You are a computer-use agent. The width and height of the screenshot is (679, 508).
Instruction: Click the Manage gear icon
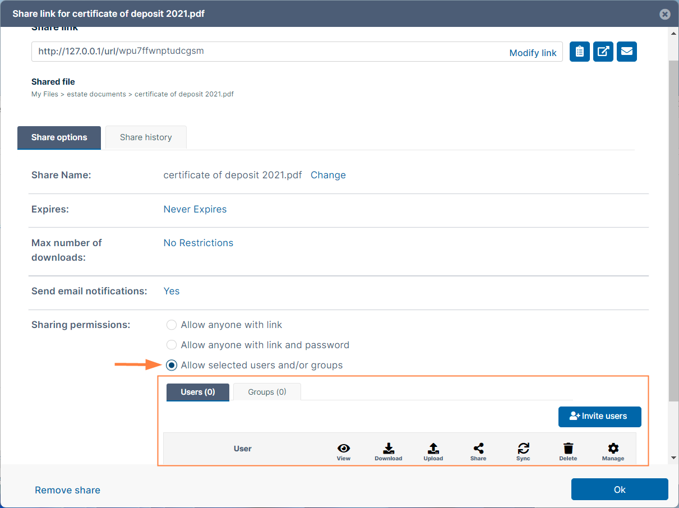[x=613, y=449]
